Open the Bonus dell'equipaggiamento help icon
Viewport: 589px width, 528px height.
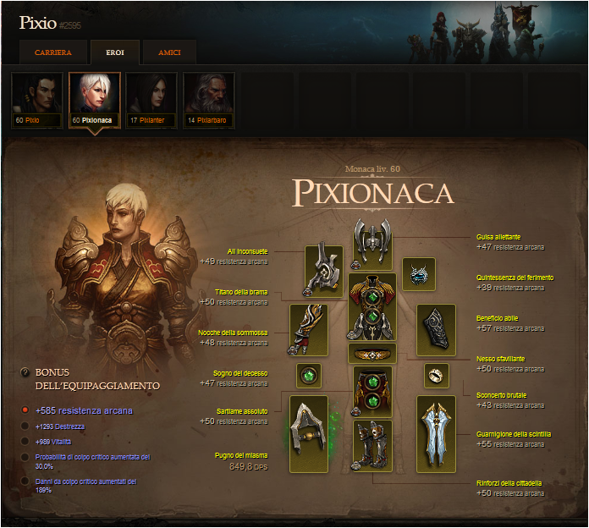coord(25,372)
